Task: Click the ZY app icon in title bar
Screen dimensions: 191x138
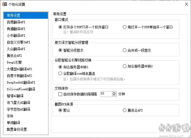Action: pyautogui.click(x=5, y=4)
